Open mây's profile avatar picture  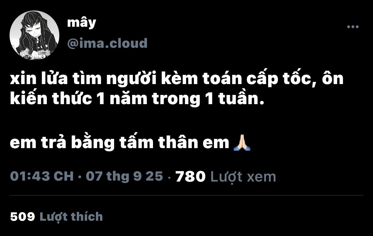(x=34, y=35)
